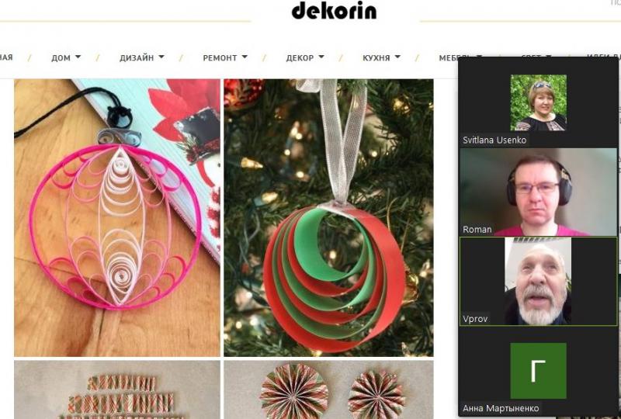This screenshot has height=419, width=621.
Task: Click the ДИЗАЙН navigation link
Action: [137, 58]
